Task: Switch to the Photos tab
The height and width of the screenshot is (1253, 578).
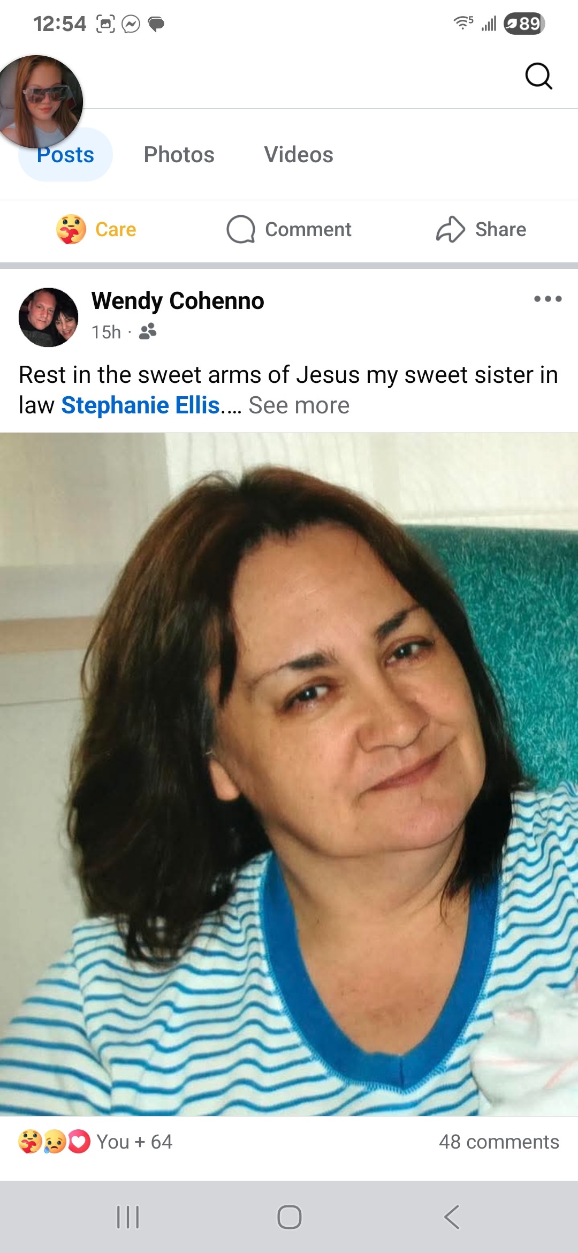Action: (x=179, y=155)
